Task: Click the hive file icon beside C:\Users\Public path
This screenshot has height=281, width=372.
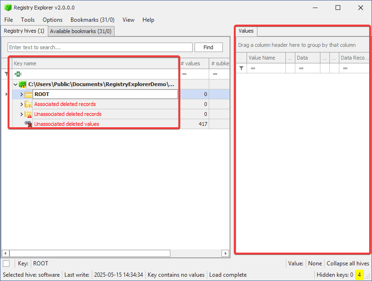Action: pos(23,84)
